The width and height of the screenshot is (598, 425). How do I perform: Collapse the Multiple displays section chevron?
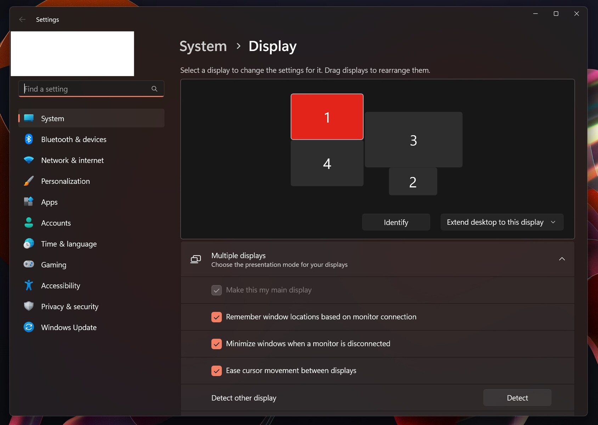coord(562,259)
